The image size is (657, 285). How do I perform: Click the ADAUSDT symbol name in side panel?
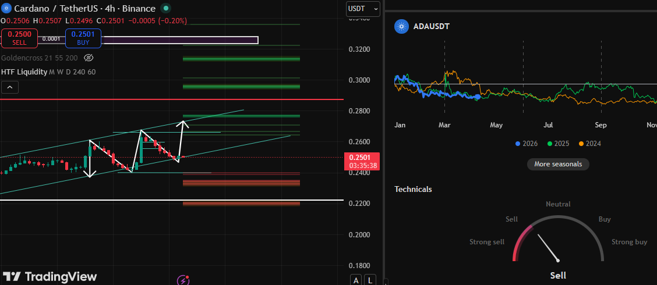[432, 27]
